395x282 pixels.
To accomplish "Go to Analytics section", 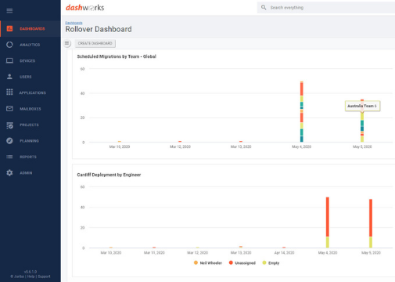I will (x=31, y=45).
